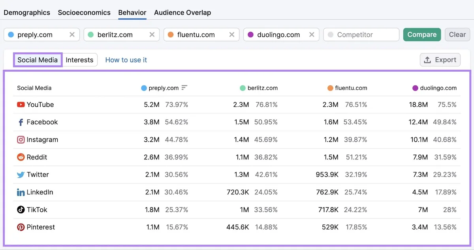This screenshot has width=474, height=250.
Task: Click the duolingo.com column header
Action: 434,88
